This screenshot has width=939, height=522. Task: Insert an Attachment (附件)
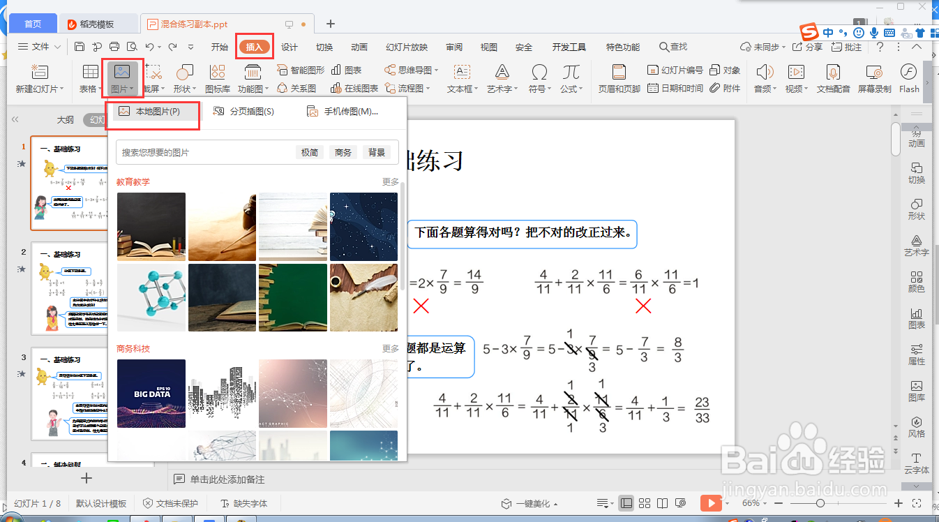click(x=725, y=88)
